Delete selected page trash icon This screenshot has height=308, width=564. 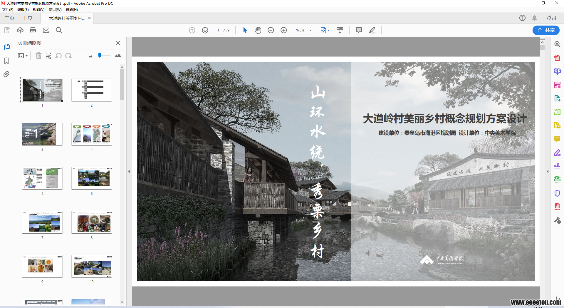tap(38, 56)
